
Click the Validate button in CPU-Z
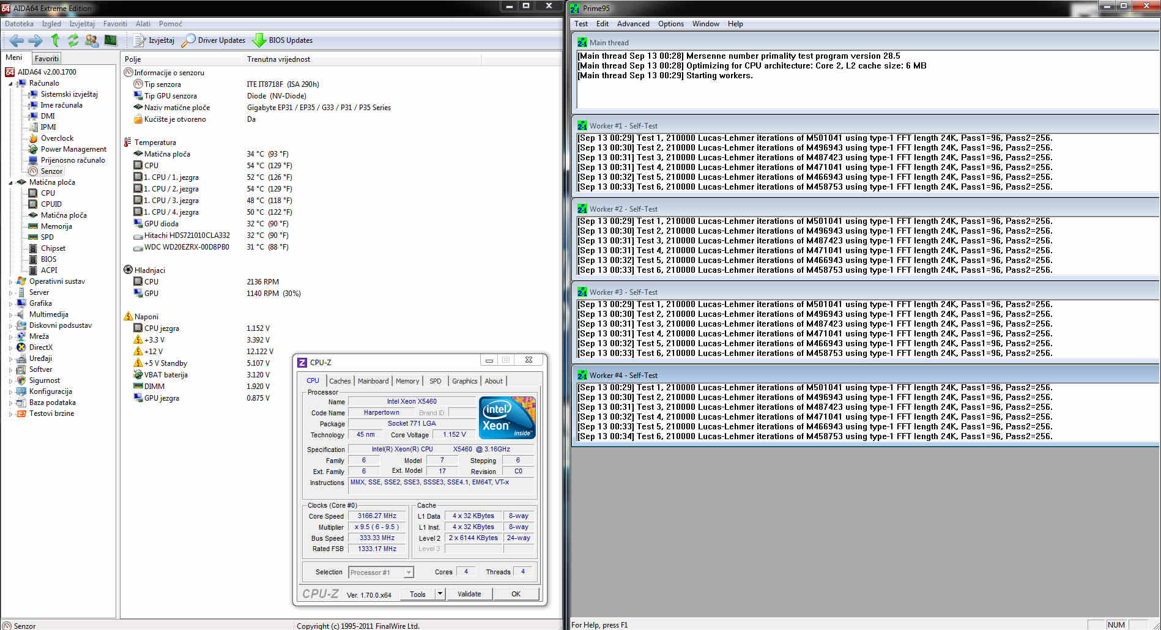[469, 594]
